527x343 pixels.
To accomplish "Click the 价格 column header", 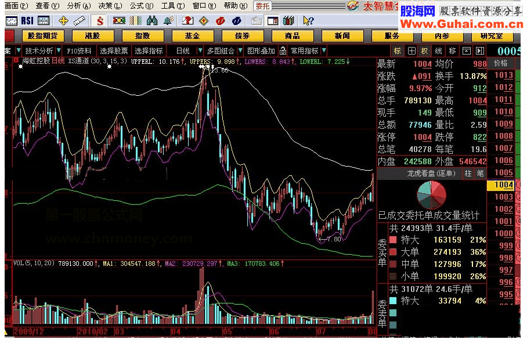I will [x=500, y=63].
